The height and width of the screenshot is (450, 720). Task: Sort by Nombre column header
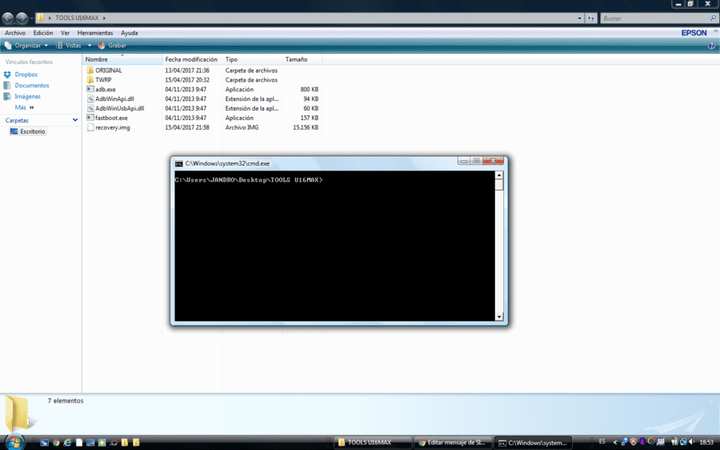click(122, 60)
